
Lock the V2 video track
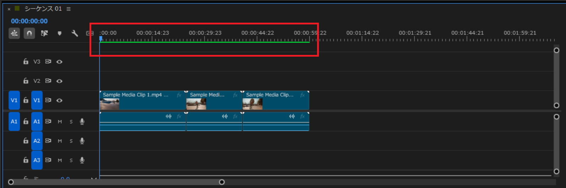[x=26, y=81]
